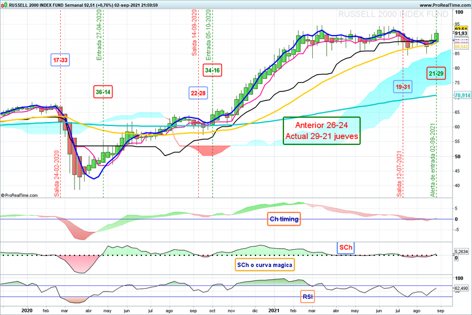The width and height of the screenshot is (472, 315).
Task: Click the 2021 label on the time axis
Action: tap(274, 311)
